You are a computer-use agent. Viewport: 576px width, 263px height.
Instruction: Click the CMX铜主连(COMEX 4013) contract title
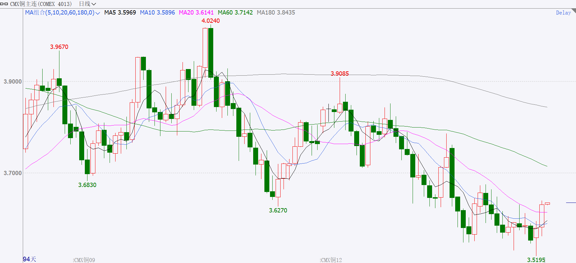(41, 4)
